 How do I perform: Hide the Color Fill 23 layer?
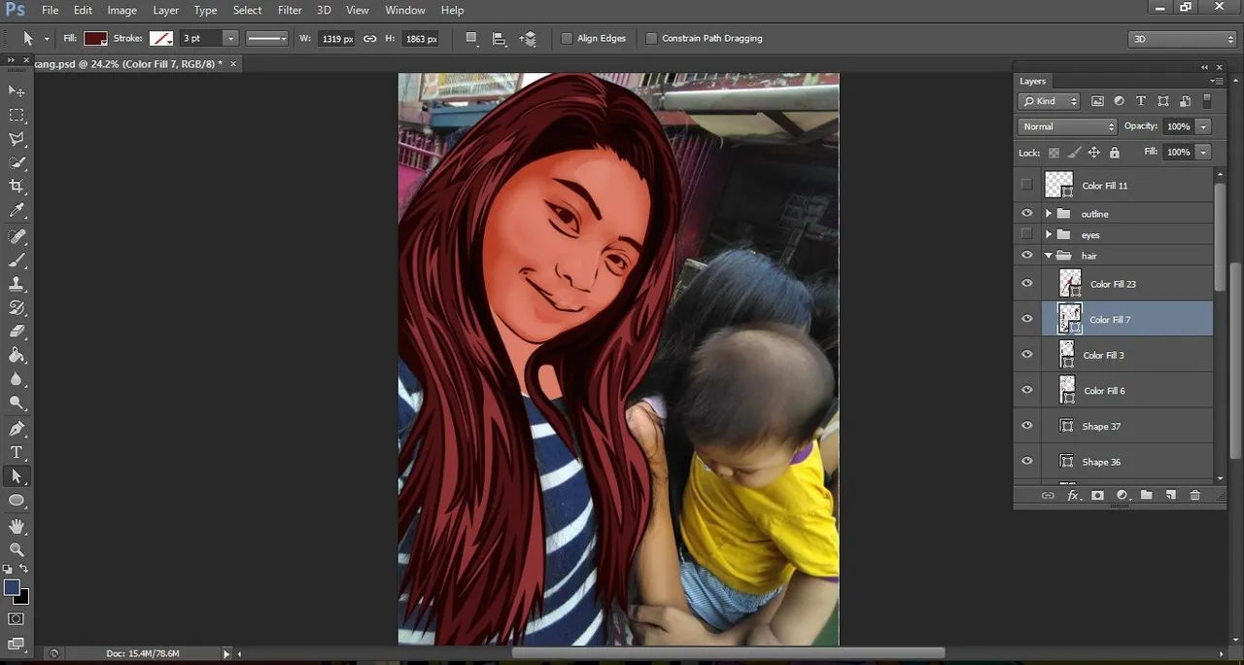1026,284
